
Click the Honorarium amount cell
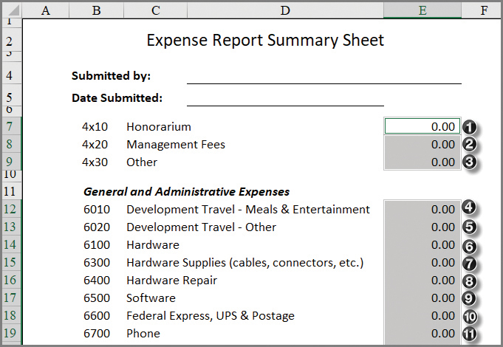(x=422, y=127)
